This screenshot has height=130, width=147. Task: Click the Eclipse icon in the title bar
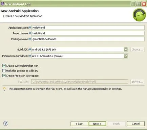click(2, 4)
